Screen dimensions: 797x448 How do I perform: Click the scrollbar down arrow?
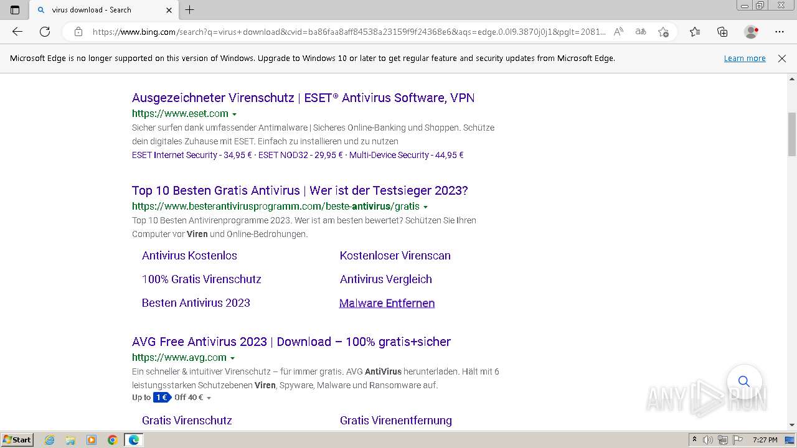tap(792, 425)
